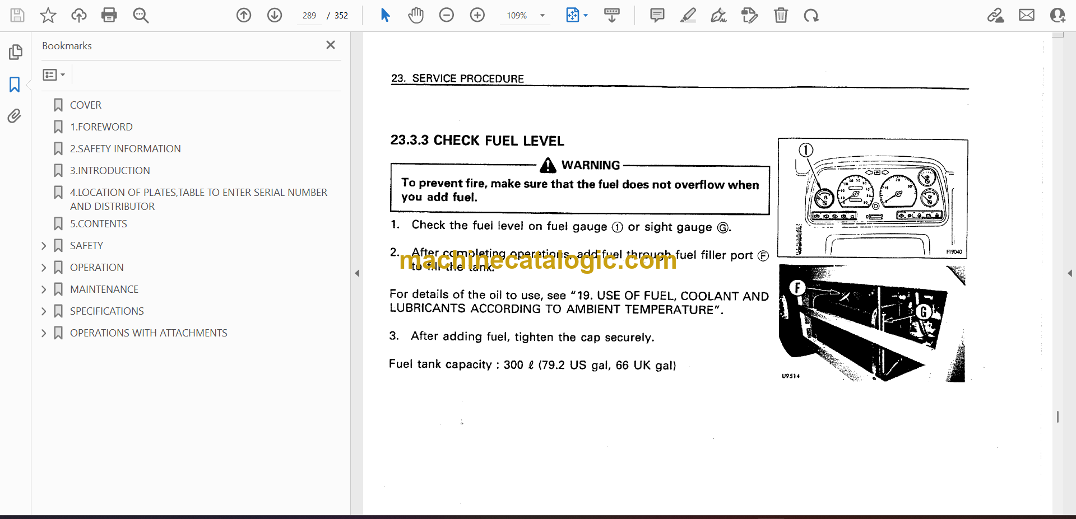Screen dimensions: 1076x519
Task: Click the page number field showing 289
Action: [x=309, y=16]
